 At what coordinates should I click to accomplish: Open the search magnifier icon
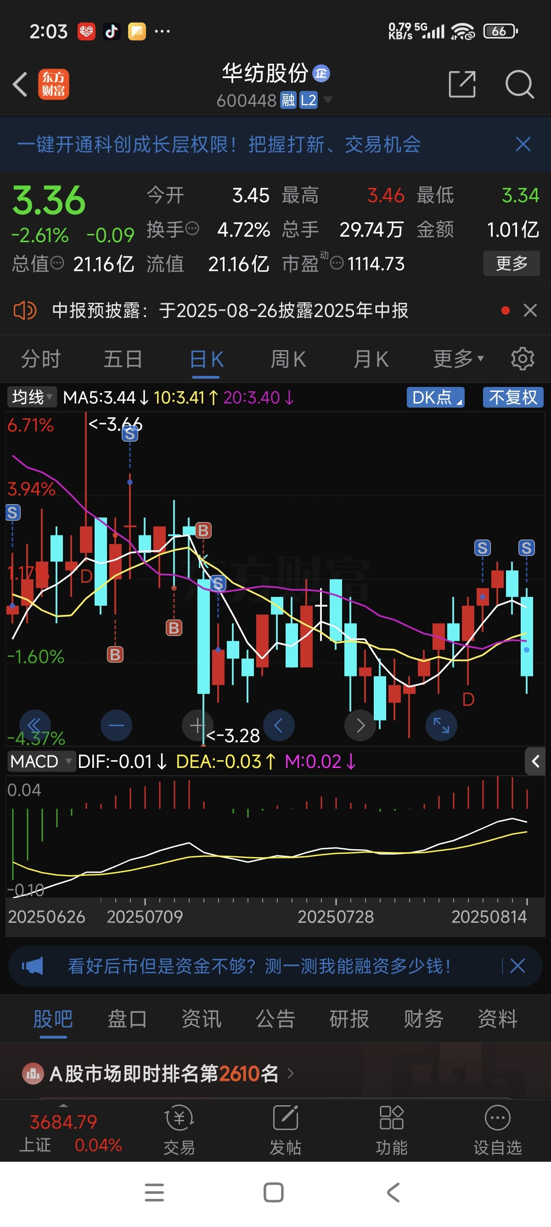519,84
